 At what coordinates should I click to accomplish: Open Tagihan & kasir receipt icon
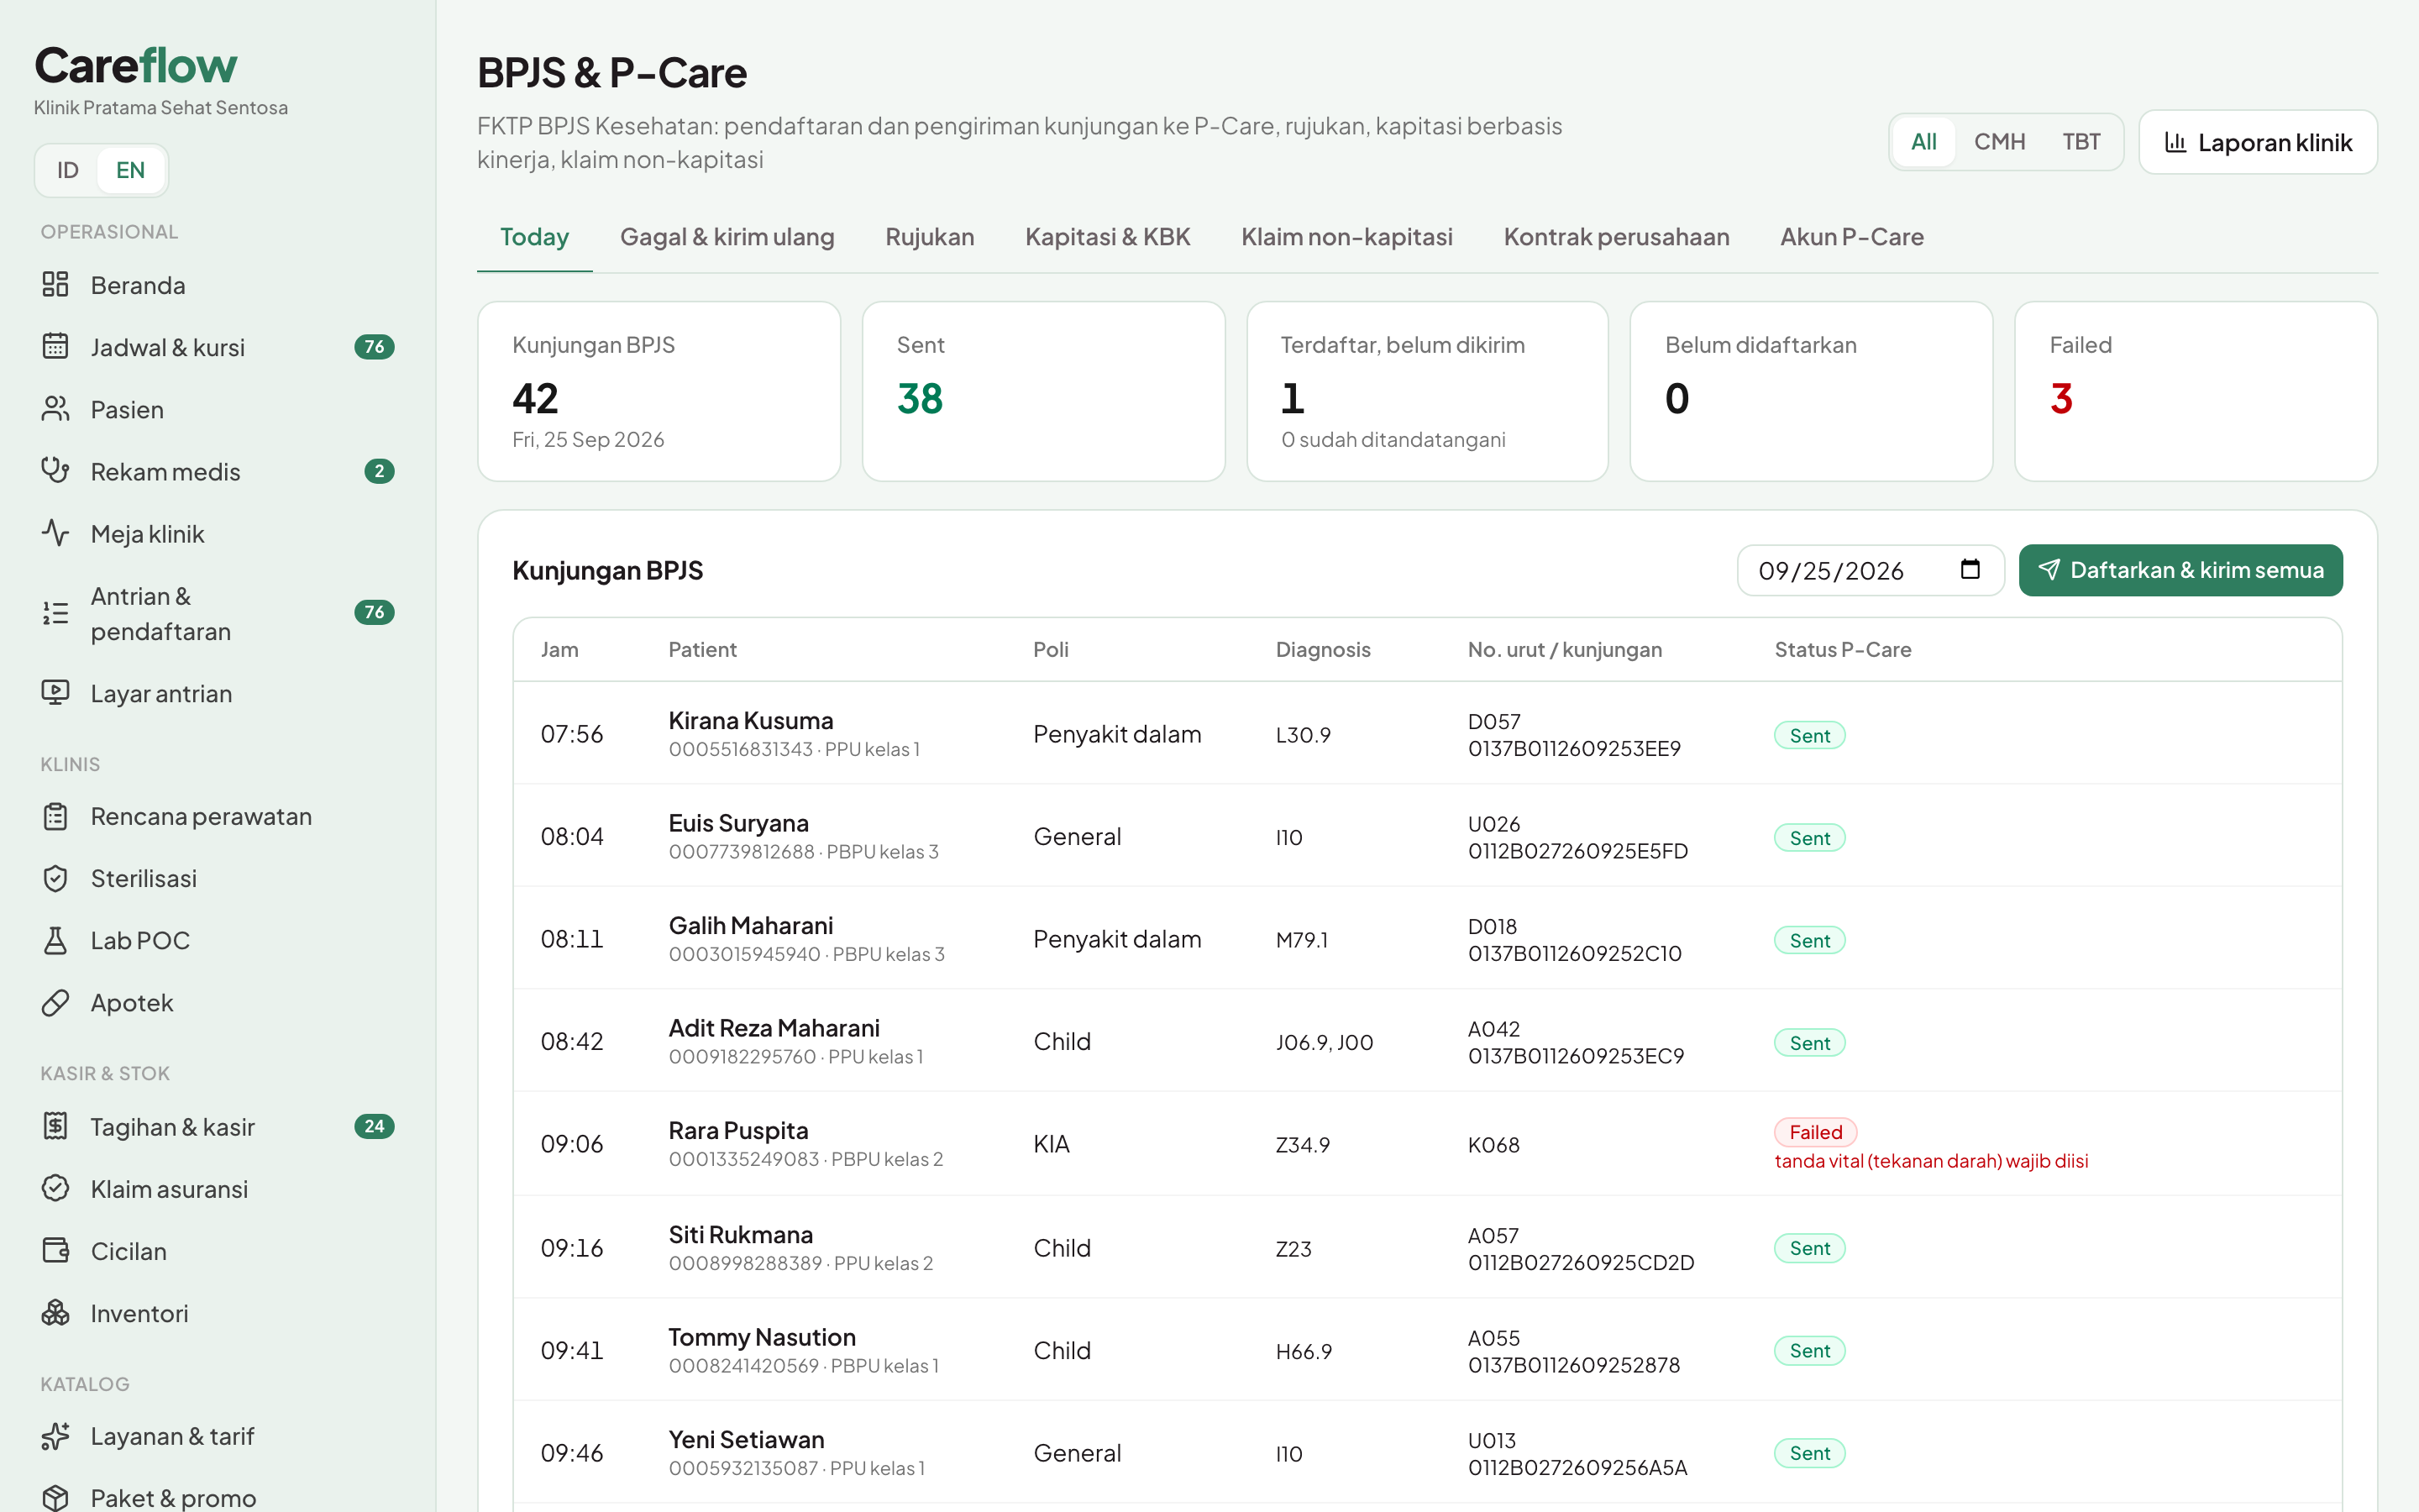click(55, 1126)
